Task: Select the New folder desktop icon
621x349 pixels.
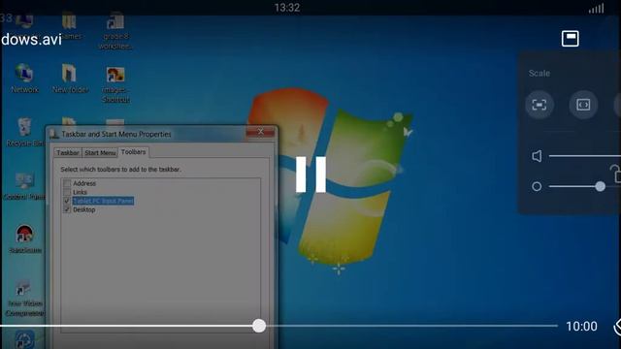Action: [70, 79]
